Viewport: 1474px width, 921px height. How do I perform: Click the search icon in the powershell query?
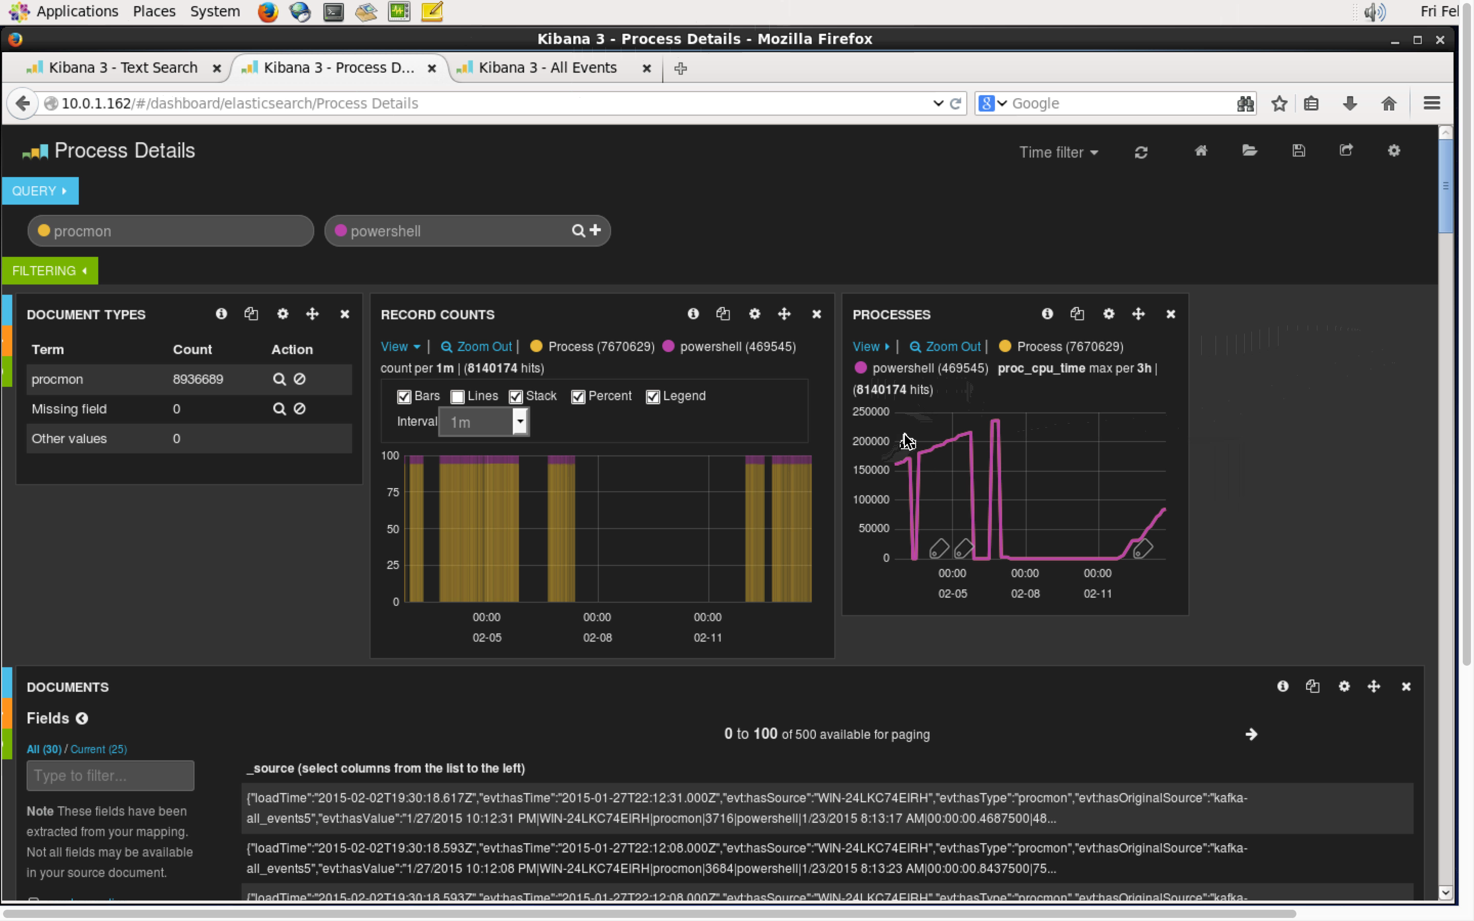coord(578,231)
